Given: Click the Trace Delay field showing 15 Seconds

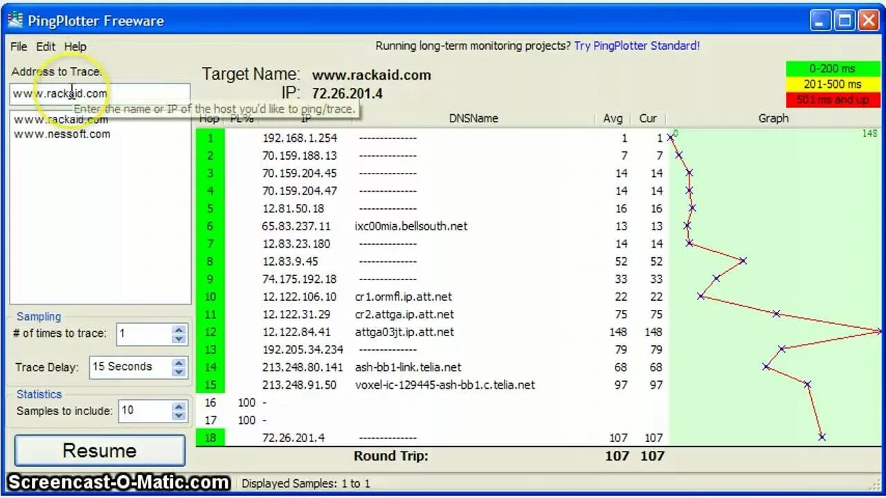Looking at the screenshot, I should point(130,367).
